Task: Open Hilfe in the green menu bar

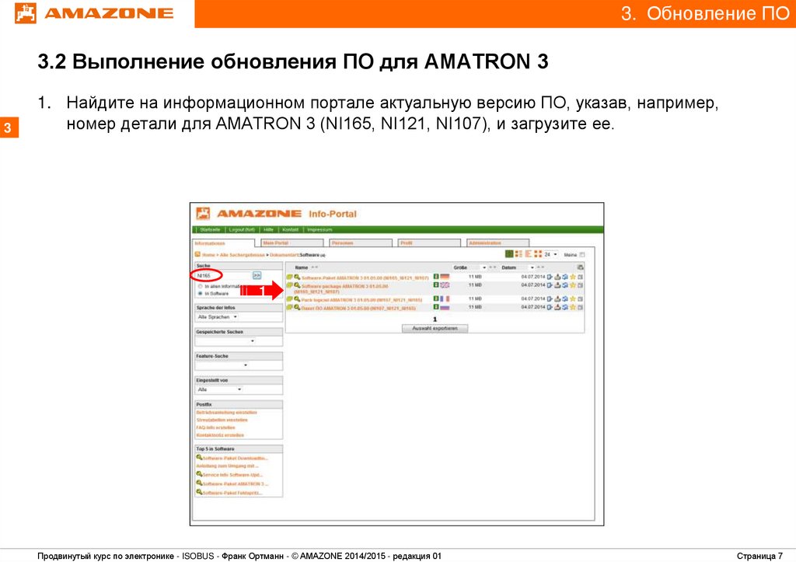Action: click(268, 229)
